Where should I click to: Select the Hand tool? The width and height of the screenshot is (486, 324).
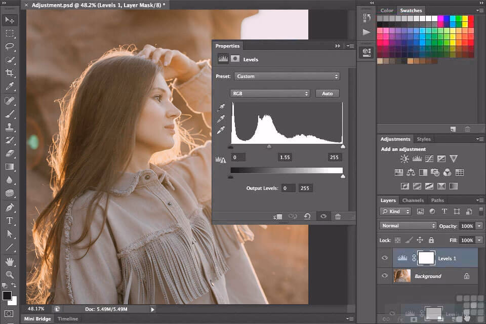coord(9,261)
